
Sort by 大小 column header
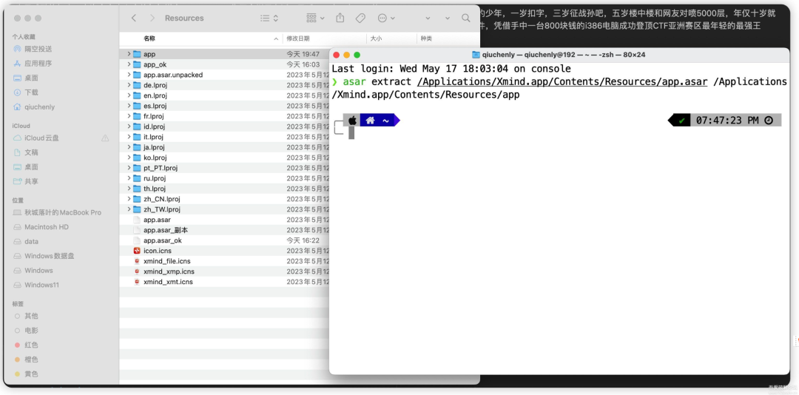[x=376, y=38]
